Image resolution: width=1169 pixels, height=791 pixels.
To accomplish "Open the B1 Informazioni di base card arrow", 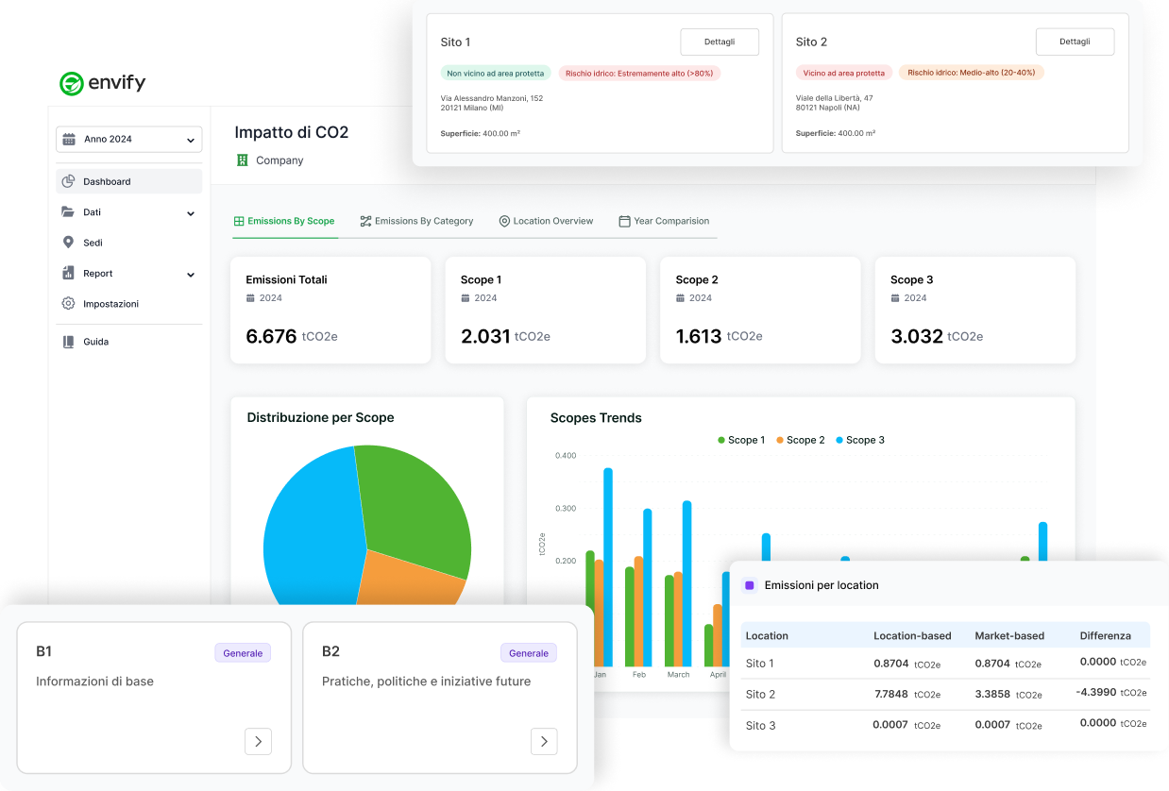I will pyautogui.click(x=258, y=742).
